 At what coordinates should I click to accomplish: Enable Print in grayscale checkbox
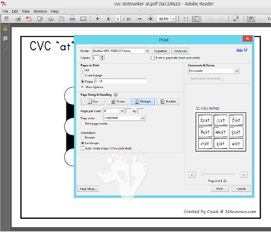click(152, 58)
